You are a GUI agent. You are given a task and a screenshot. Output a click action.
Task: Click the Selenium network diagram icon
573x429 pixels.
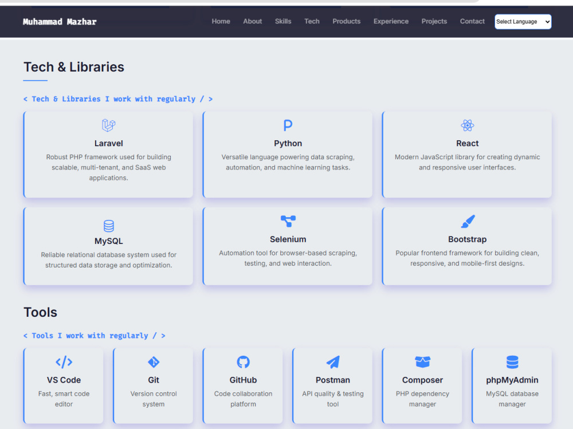288,221
